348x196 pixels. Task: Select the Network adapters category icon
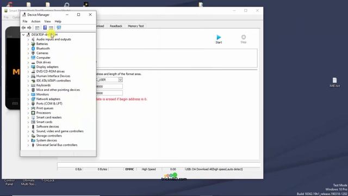(x=33, y=99)
